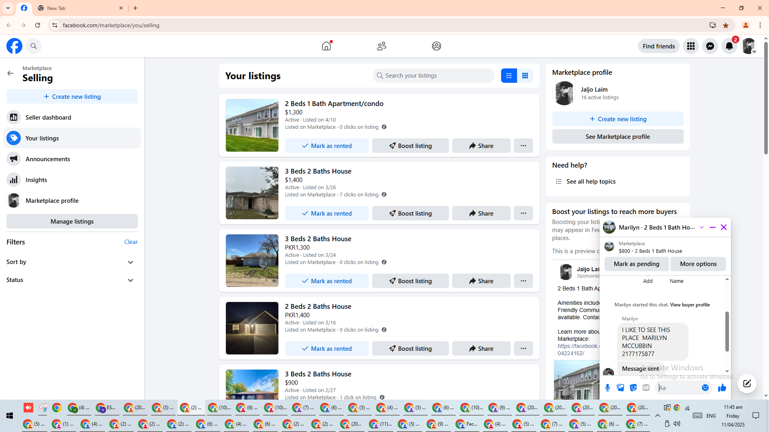Expand the Status filter
This screenshot has height=432, width=769.
pyautogui.click(x=72, y=280)
